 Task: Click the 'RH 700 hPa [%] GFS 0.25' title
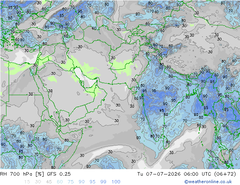35,174
